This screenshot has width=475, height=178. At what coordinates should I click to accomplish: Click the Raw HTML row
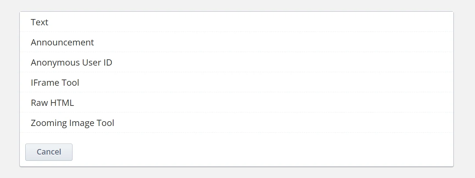coord(237,103)
